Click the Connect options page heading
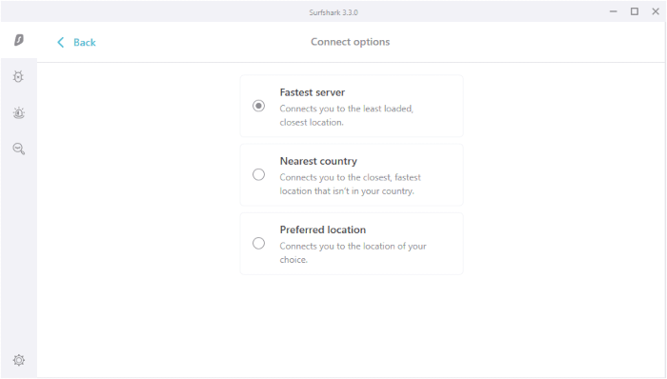 (x=350, y=42)
